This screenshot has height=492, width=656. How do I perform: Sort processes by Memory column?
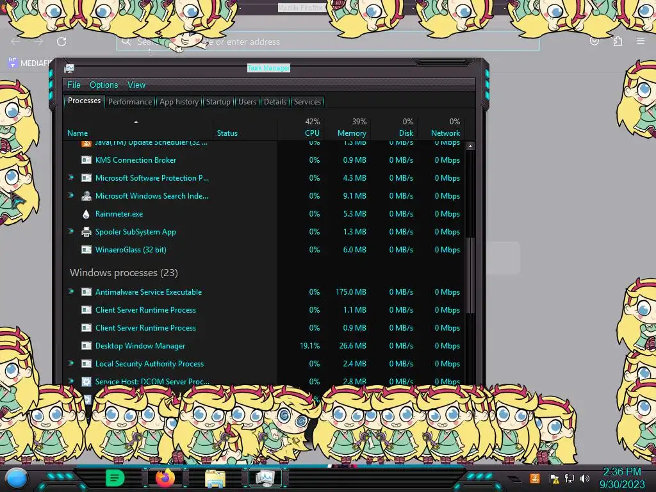click(x=347, y=127)
